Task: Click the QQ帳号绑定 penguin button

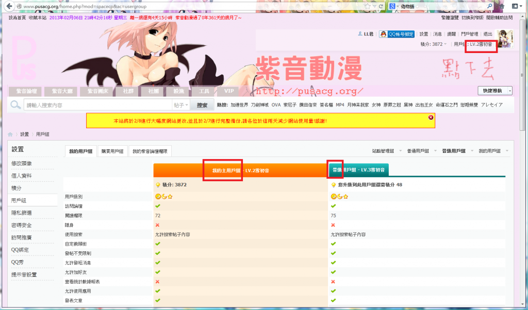Action: point(397,34)
